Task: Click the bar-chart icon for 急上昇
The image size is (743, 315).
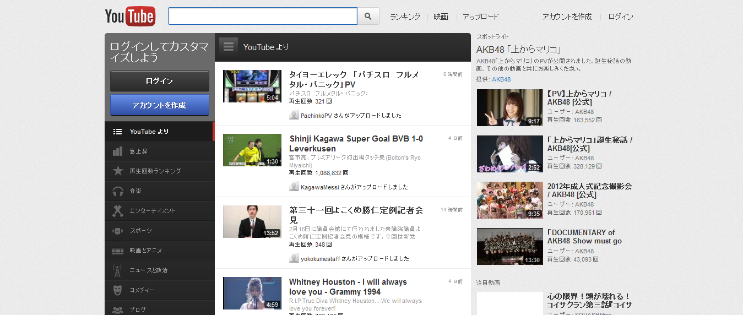Action: click(117, 151)
